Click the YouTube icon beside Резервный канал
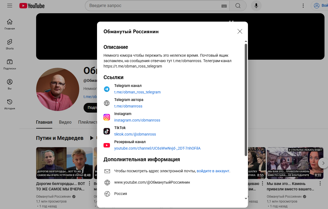Screen dimensions: 328x209 click(x=107, y=145)
